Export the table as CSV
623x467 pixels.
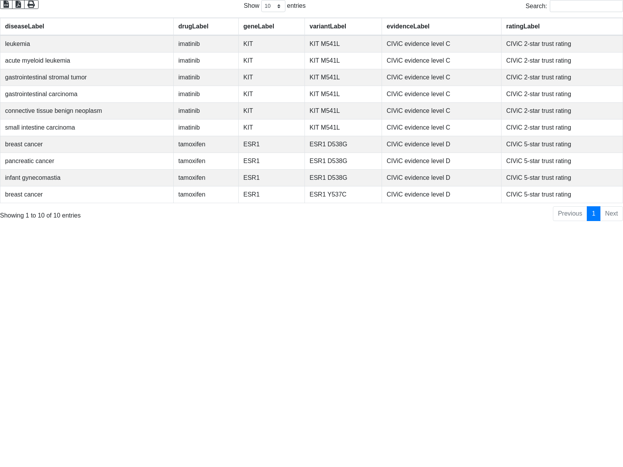click(6, 4)
